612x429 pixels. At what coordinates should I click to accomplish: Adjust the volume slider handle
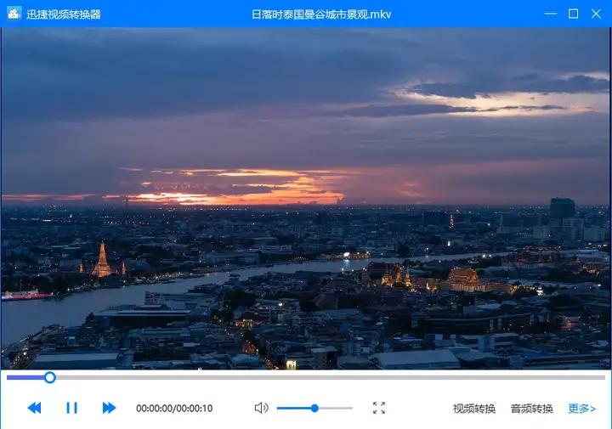(314, 409)
